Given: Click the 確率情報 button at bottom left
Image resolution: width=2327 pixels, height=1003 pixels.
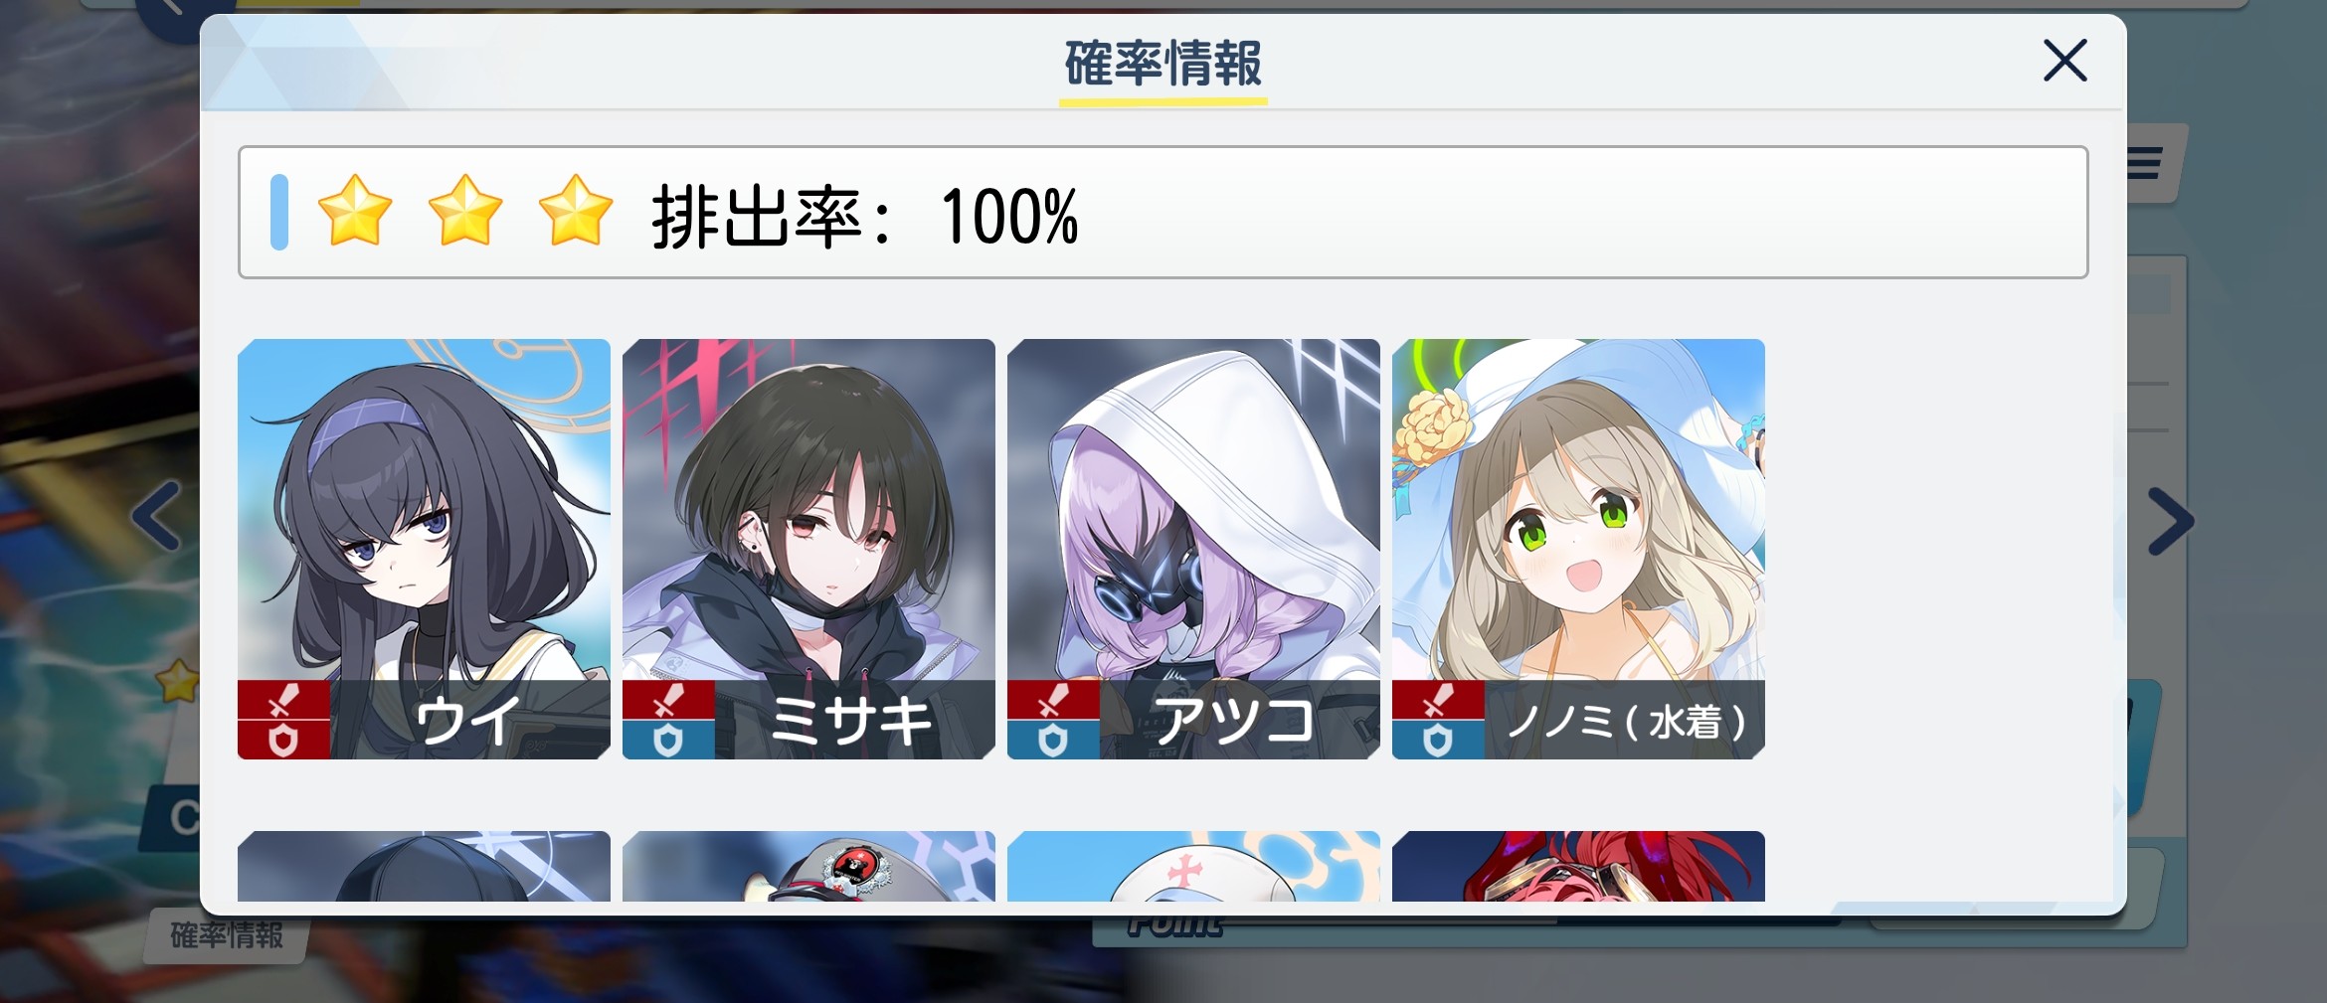Looking at the screenshot, I should pos(227,935).
